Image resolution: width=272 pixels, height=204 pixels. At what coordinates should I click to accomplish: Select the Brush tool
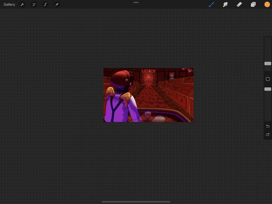[x=212, y=4]
